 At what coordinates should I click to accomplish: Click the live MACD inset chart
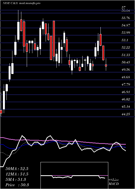(x=74, y=175)
